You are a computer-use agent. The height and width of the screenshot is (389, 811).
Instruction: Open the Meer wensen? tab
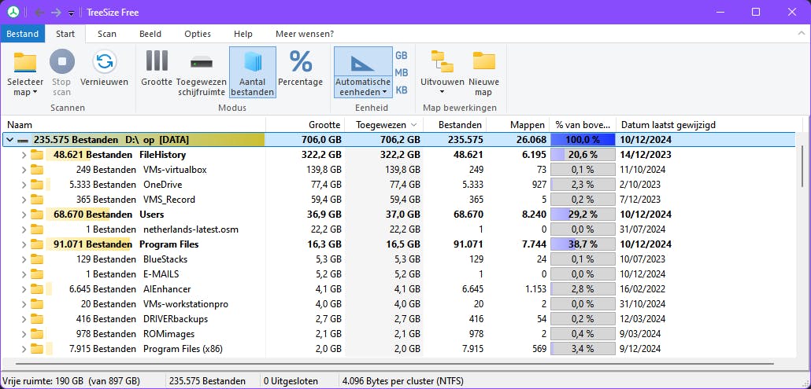[x=305, y=34]
